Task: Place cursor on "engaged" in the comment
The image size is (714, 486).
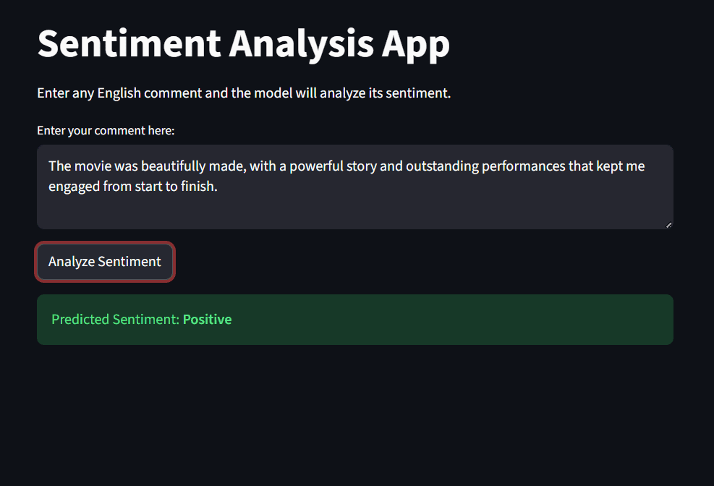Action: (72, 187)
